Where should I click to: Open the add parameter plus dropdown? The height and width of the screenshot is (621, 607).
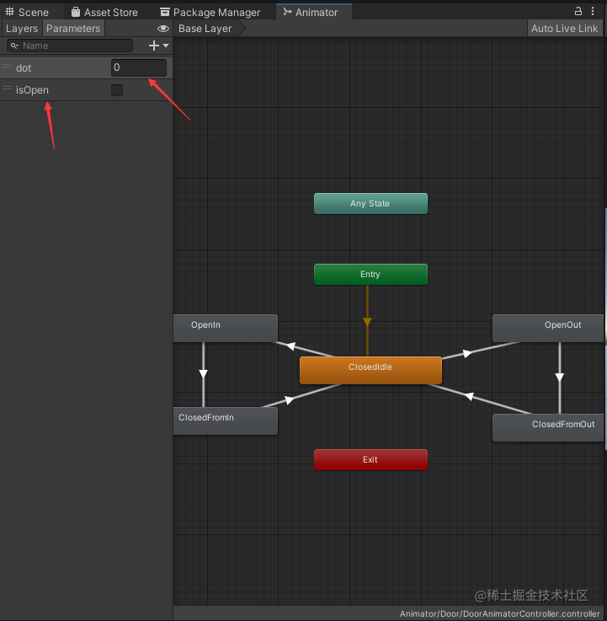[158, 46]
